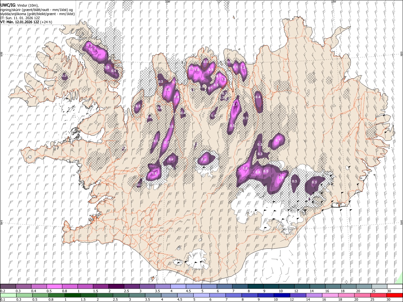
Task: Click the 66N latitude label on the left edge
Action: point(2,54)
